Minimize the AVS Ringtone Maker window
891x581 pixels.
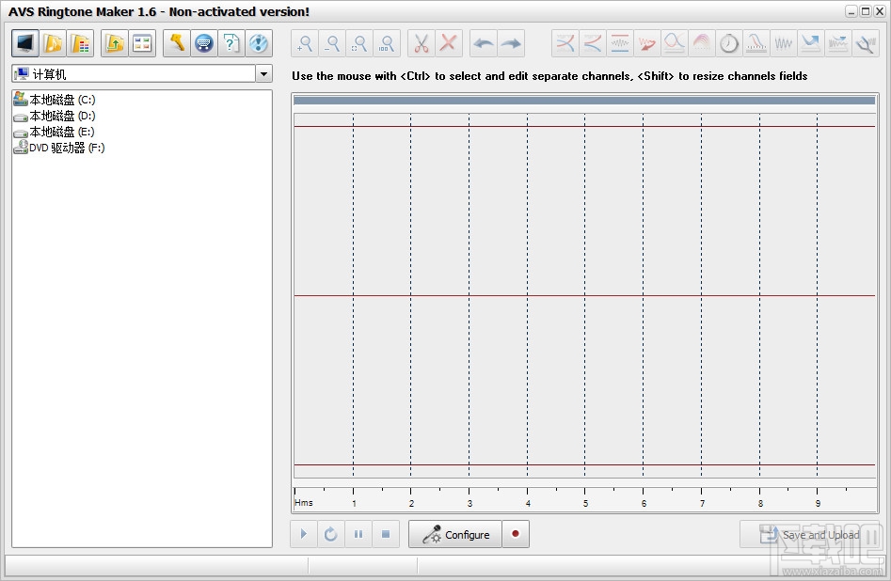851,11
